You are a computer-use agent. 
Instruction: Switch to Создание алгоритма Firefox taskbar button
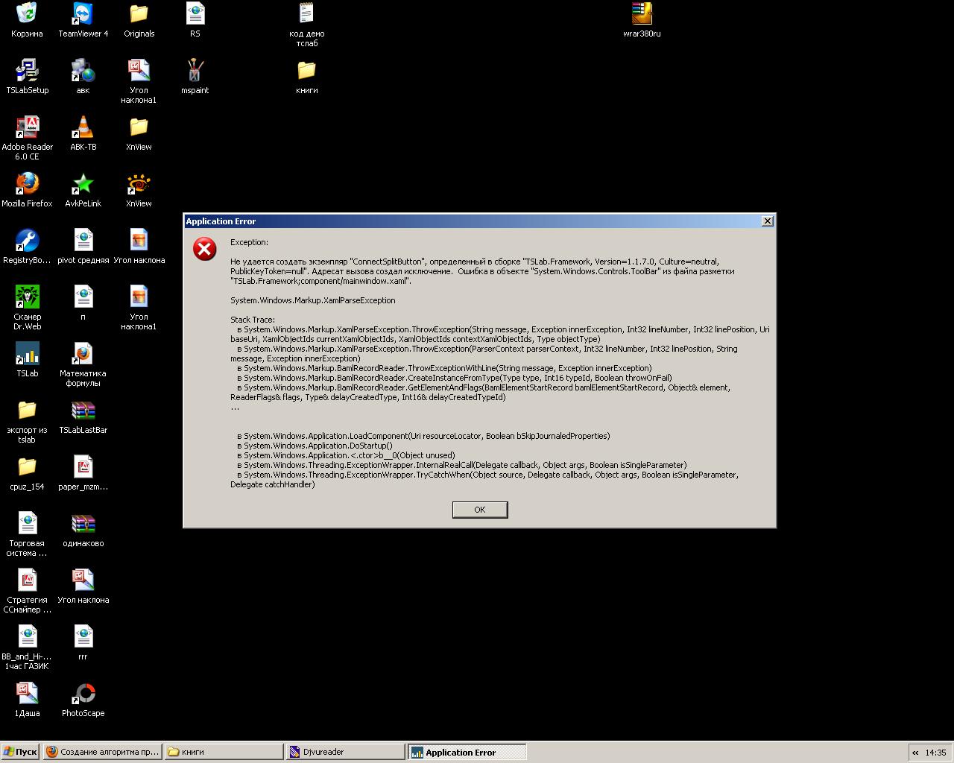103,752
